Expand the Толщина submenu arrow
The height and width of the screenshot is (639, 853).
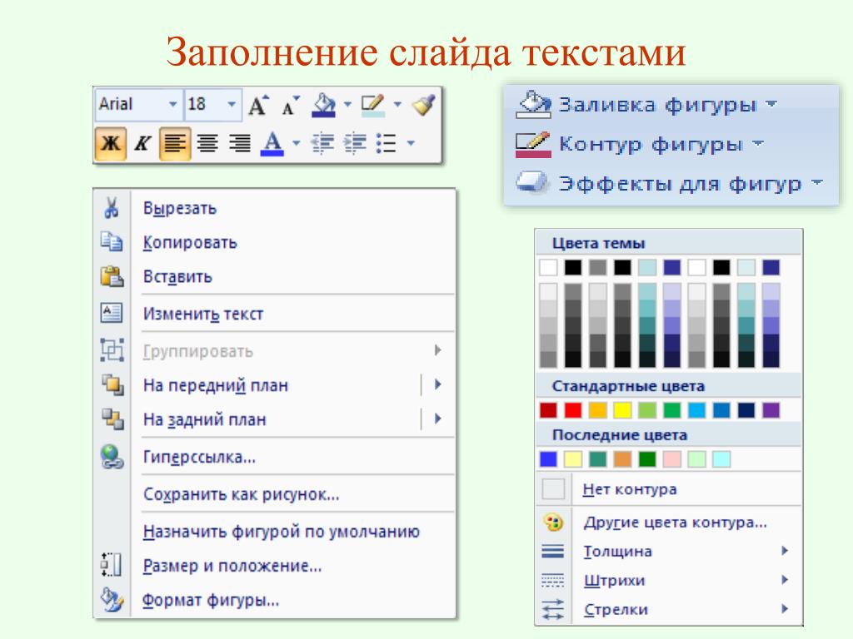tap(785, 551)
